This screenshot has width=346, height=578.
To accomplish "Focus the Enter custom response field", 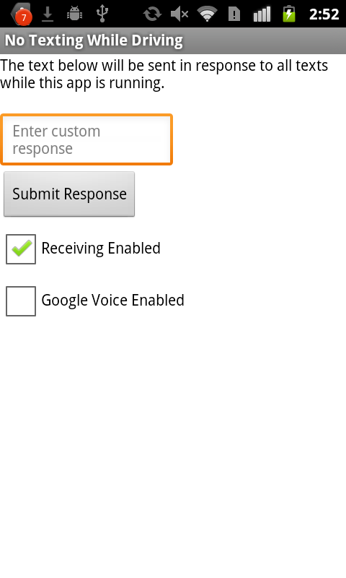I will click(x=86, y=139).
